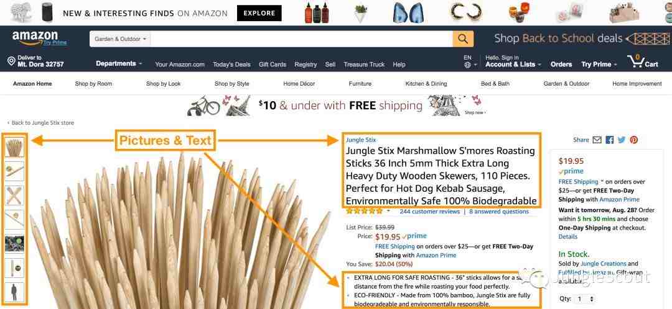Open the Garden & Outdoor search category dropdown
Viewport: 672px width, 309px height.
(x=121, y=39)
